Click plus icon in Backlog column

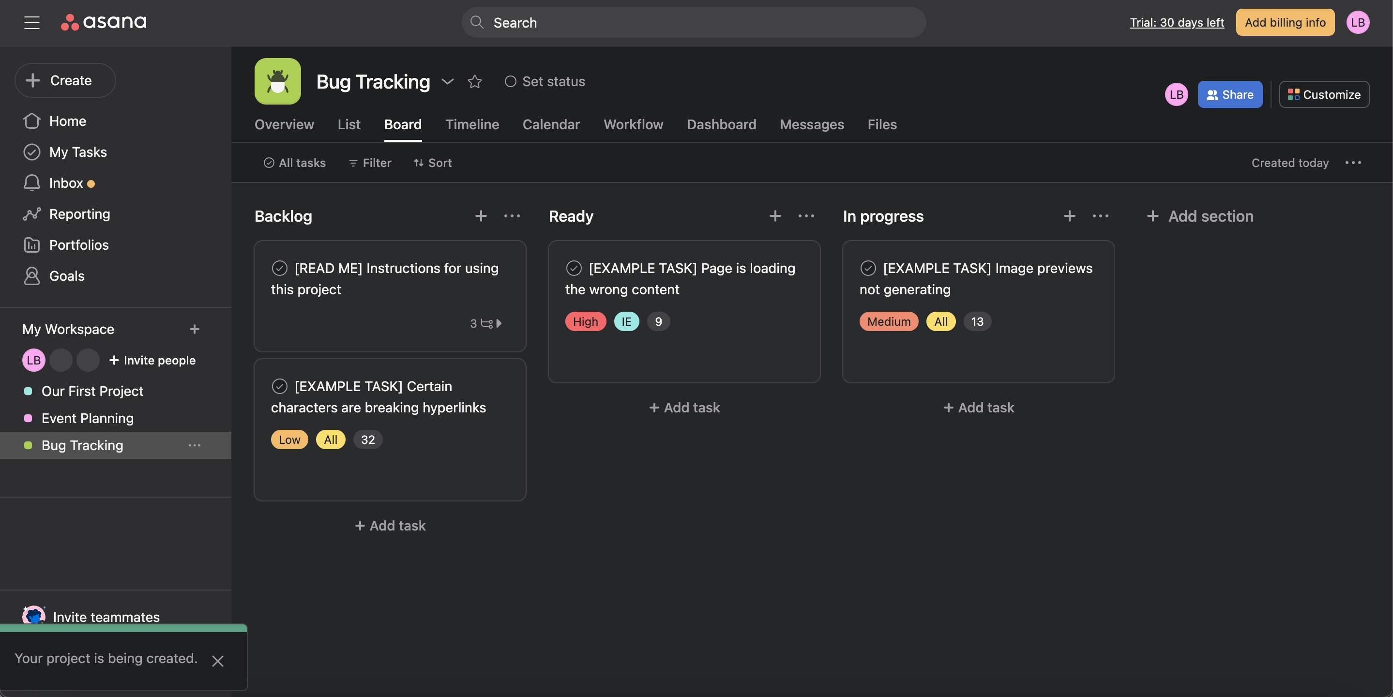(x=481, y=216)
